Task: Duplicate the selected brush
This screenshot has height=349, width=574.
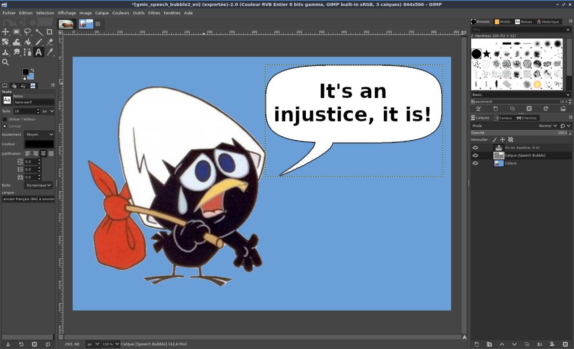Action: point(512,108)
